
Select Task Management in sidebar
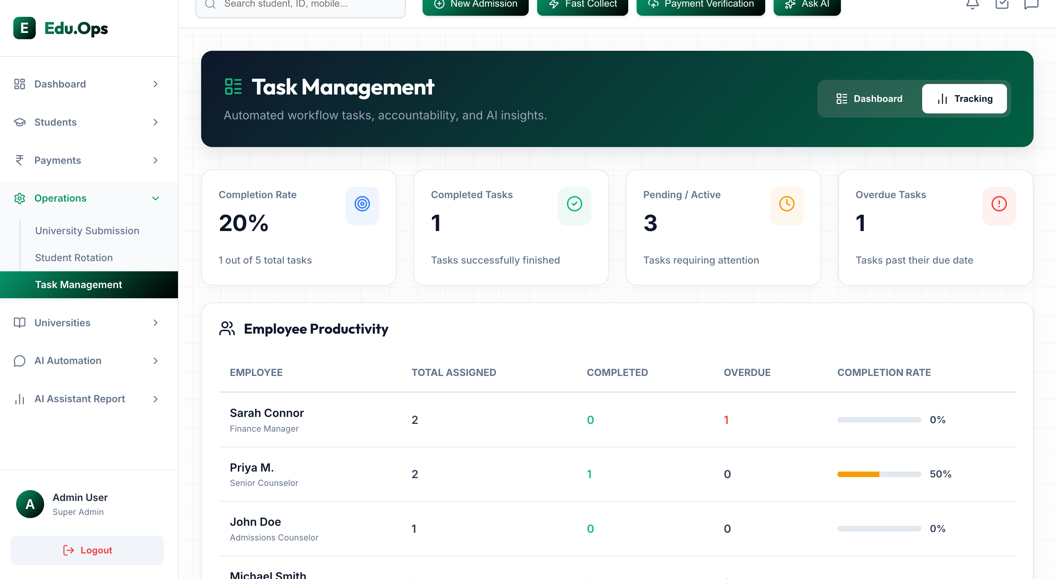(x=89, y=285)
